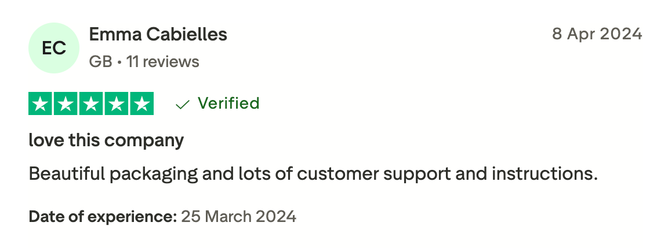Click the EC avatar circle
Image resolution: width=657 pixels, height=248 pixels.
pos(54,49)
